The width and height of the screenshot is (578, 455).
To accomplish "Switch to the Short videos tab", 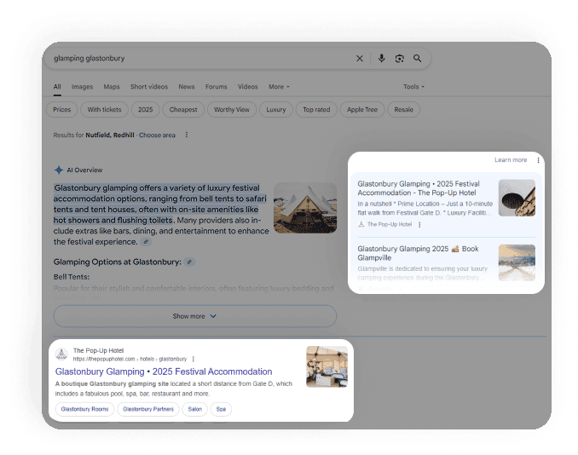I will click(149, 87).
